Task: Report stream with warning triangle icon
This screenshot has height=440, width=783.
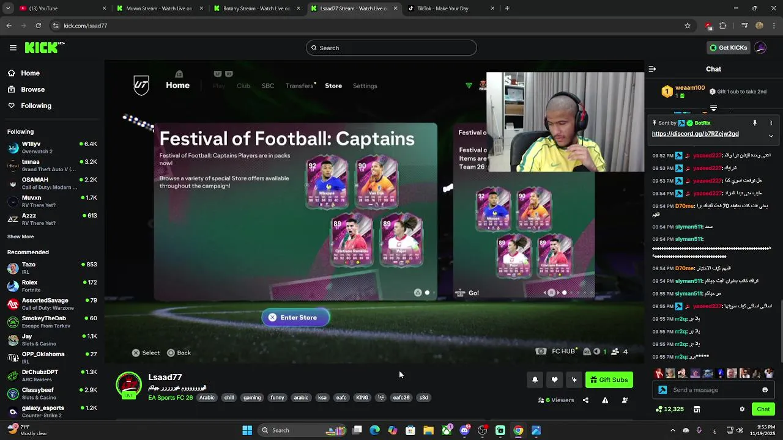Action: click(x=605, y=400)
